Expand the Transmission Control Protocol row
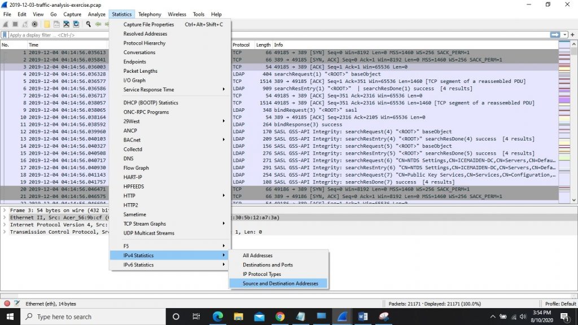 point(5,232)
